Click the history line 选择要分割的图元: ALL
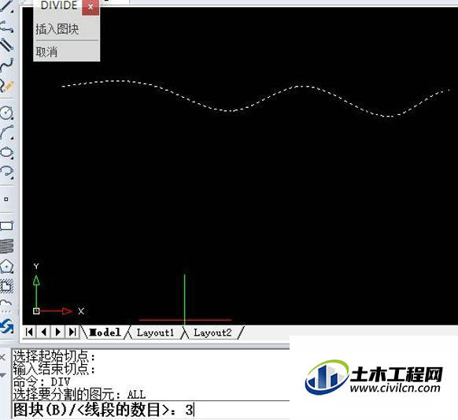 79,395
